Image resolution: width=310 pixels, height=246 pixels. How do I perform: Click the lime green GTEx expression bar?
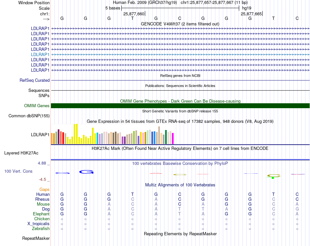(x=134, y=137)
